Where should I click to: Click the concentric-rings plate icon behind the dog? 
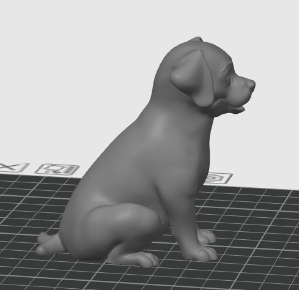(218, 179)
